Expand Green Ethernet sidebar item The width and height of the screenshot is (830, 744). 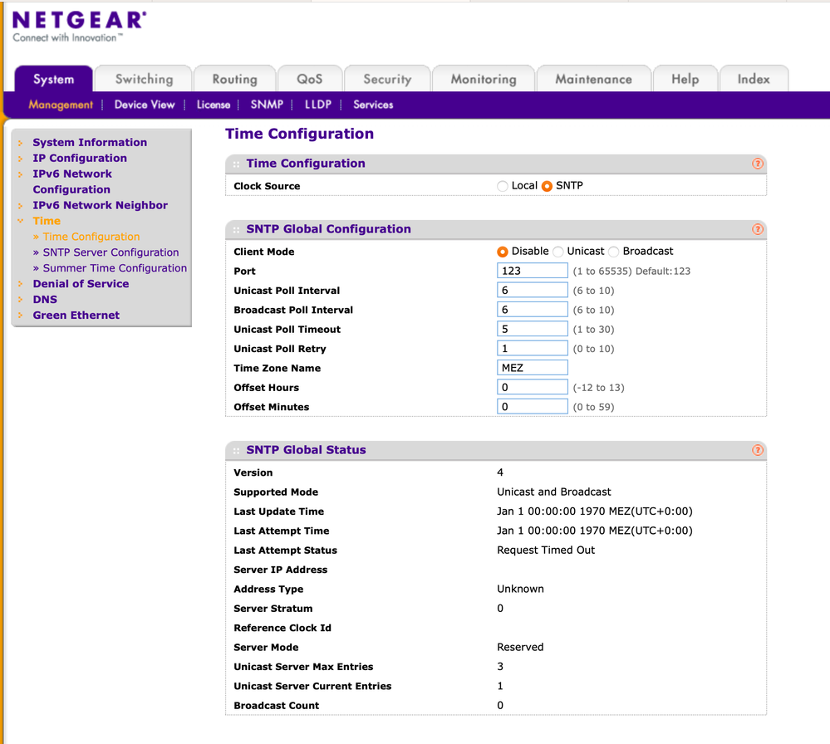[76, 316]
